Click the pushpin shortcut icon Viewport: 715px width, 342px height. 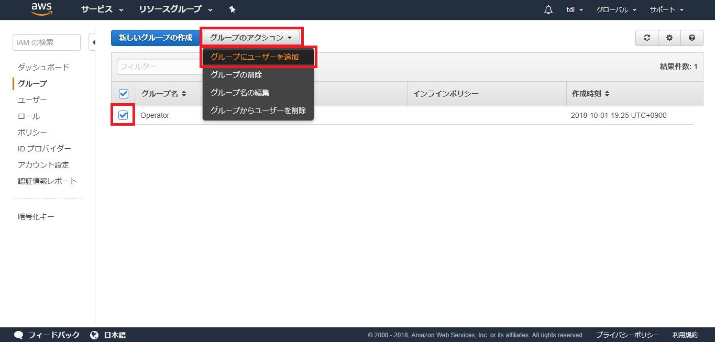[233, 10]
